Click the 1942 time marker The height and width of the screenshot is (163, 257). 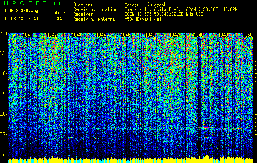[x=52, y=35]
